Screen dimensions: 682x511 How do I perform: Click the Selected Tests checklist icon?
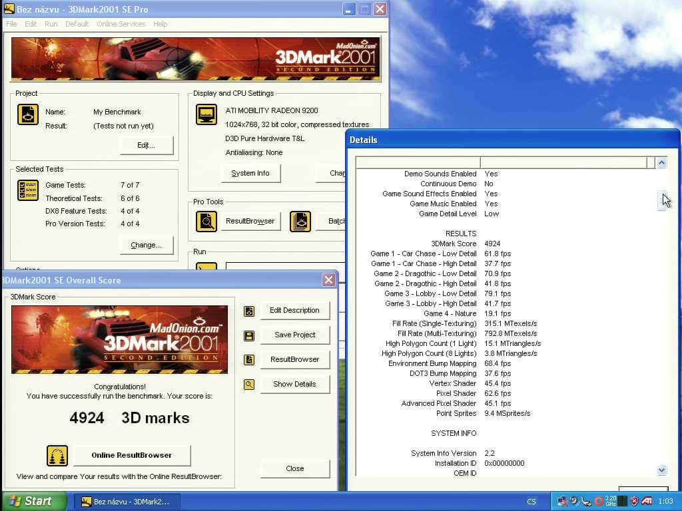tap(28, 190)
